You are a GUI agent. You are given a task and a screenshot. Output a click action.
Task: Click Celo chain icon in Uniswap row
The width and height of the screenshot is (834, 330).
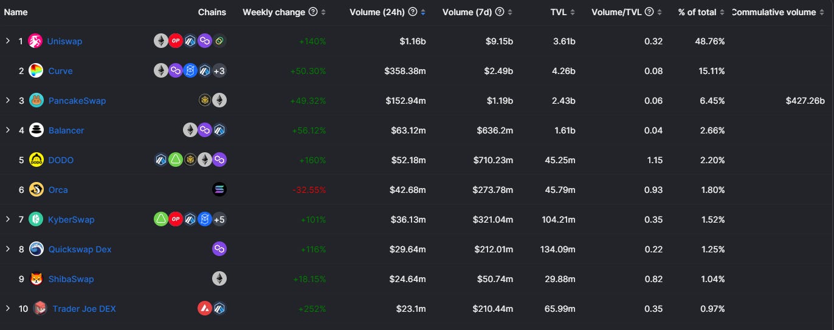[x=219, y=41]
